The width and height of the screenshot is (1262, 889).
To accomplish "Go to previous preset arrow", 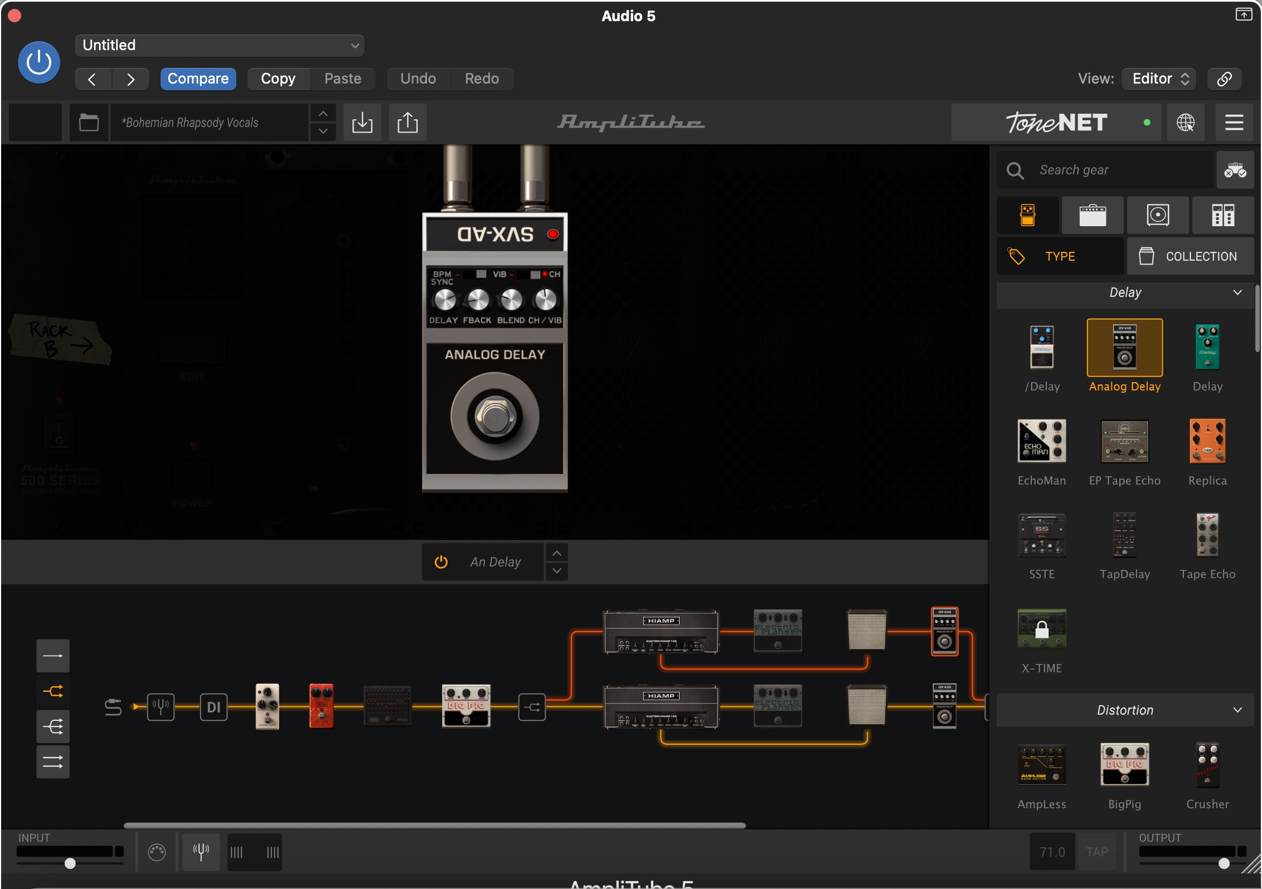I will tap(93, 79).
